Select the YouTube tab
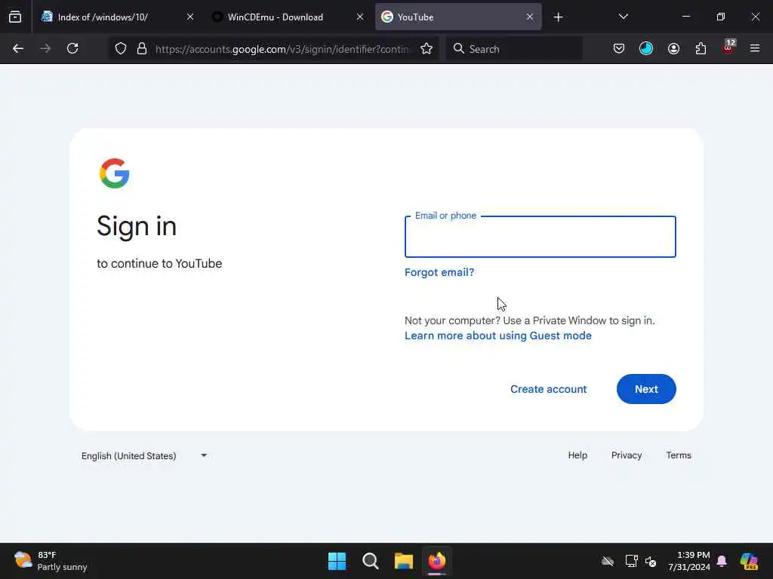Screen dimensions: 773x579 (458, 17)
